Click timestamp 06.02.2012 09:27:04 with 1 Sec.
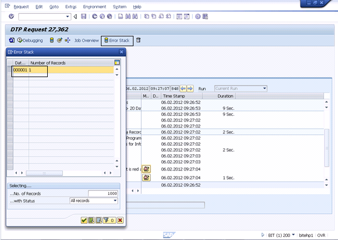Screen dimensions: 338x240 [181, 178]
